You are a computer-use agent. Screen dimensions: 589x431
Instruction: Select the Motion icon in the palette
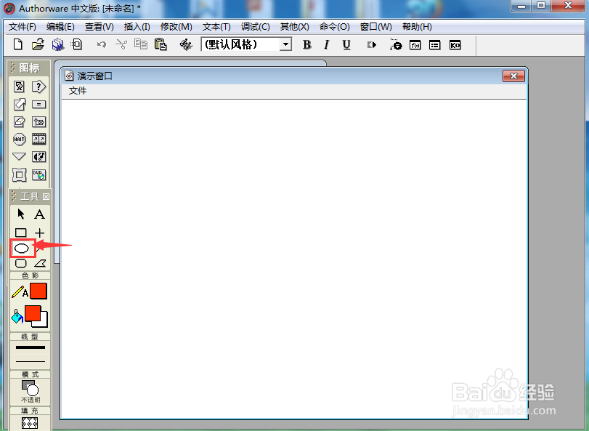19,104
